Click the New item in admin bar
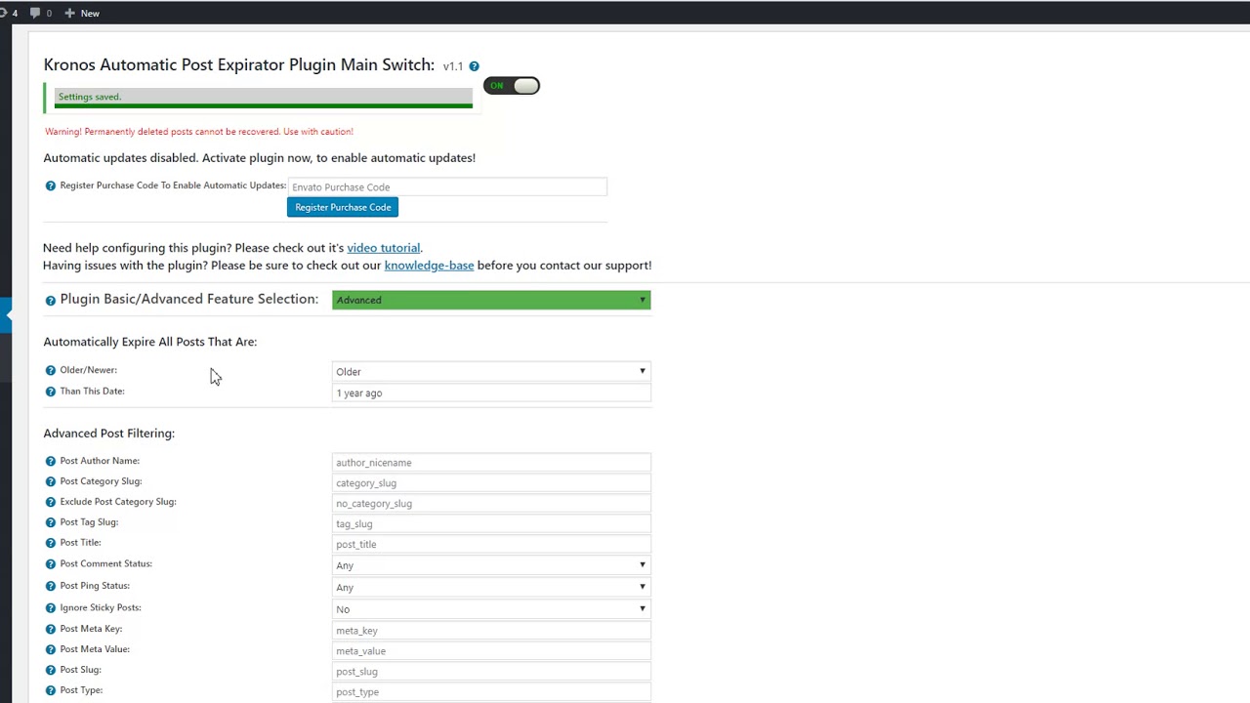The image size is (1250, 703). (x=82, y=13)
